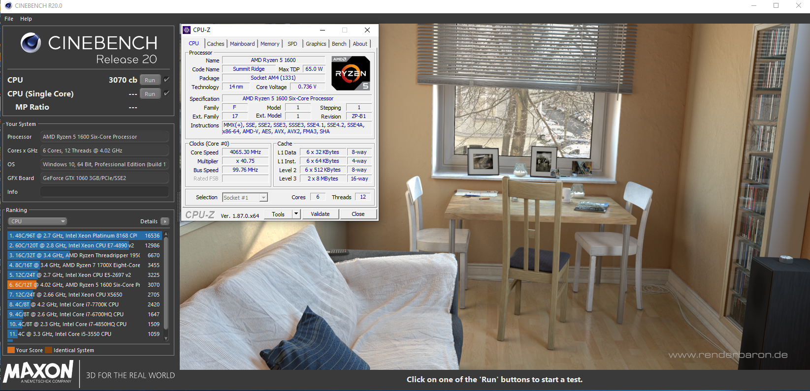Click the GFX Board field
This screenshot has height=391, width=810.
point(104,178)
